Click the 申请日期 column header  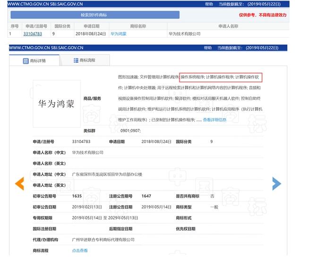[x=92, y=26]
